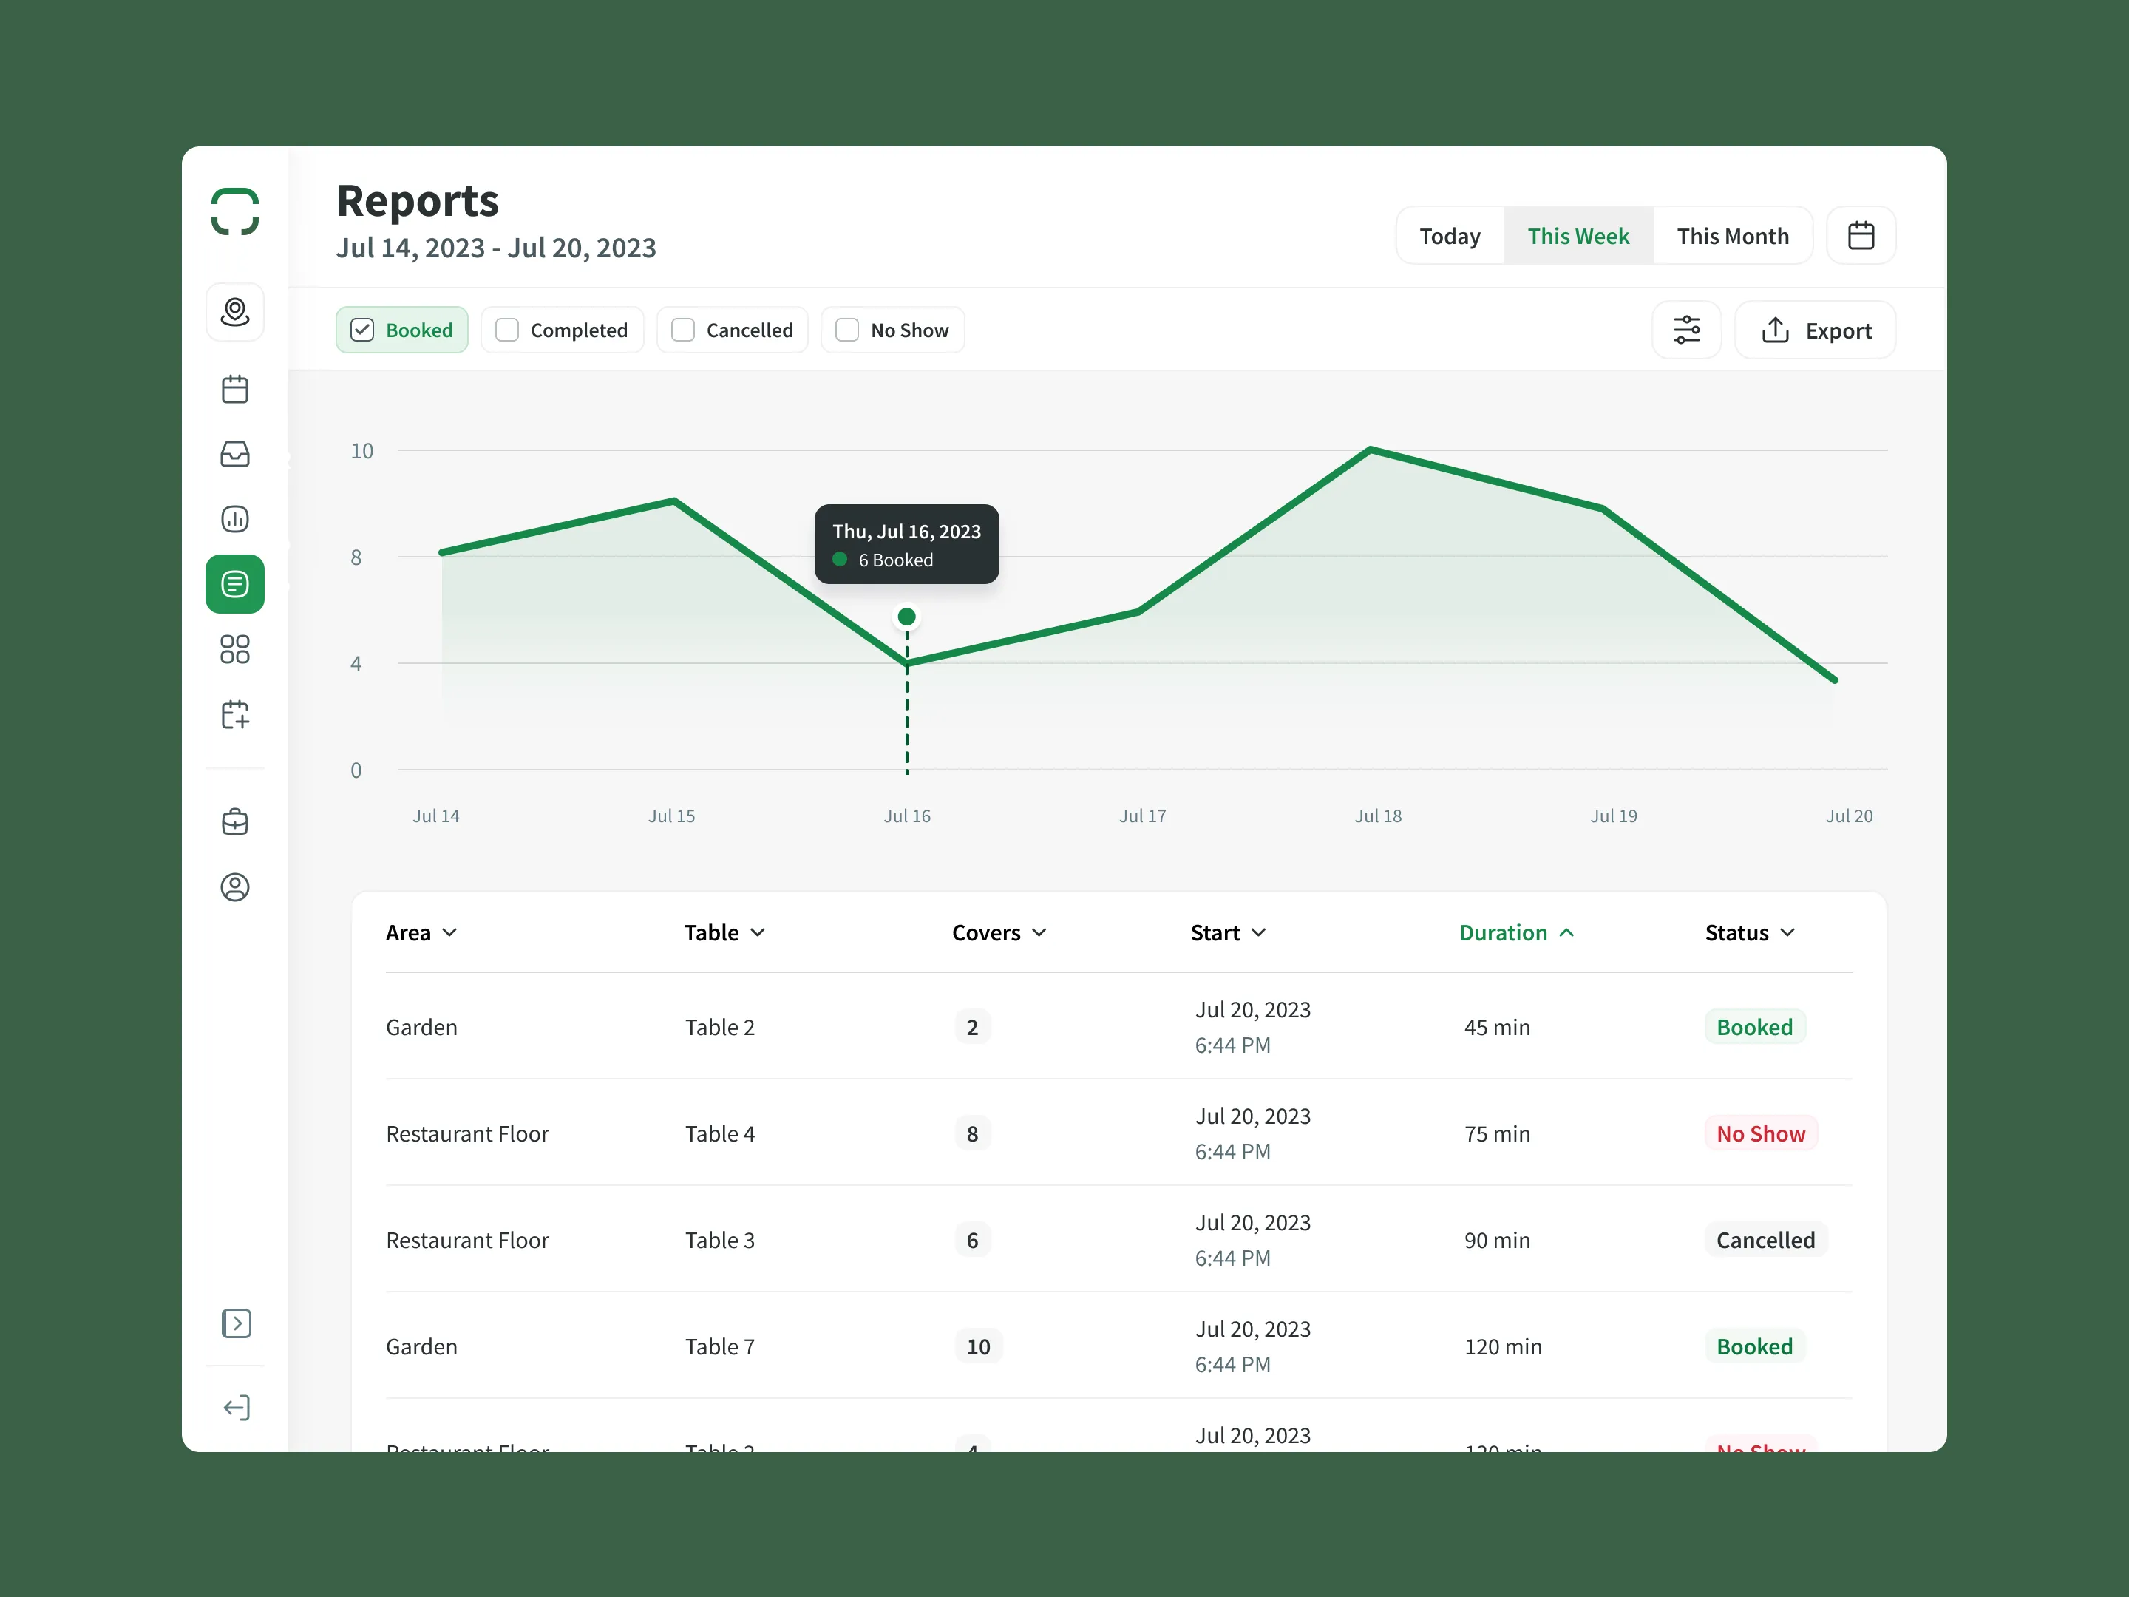Check the No Show filter checkbox
Viewport: 2129px width, 1597px height.
coord(847,330)
